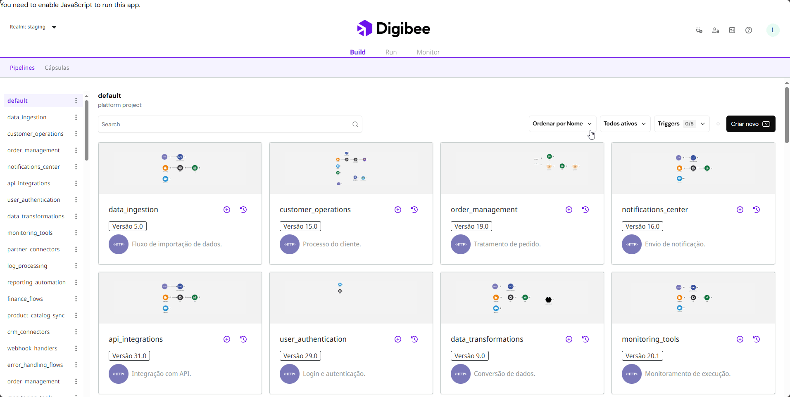The width and height of the screenshot is (790, 397).
Task: Open version history for notifications_center card
Action: [757, 210]
